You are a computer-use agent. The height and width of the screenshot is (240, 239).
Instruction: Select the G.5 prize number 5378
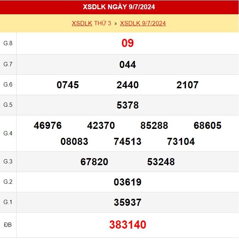[x=128, y=105]
